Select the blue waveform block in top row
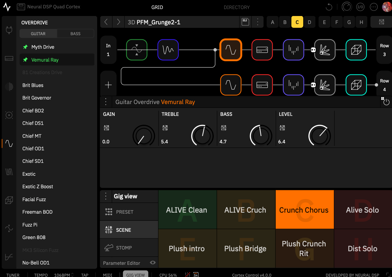The width and height of the screenshot is (392, 277). point(168,50)
